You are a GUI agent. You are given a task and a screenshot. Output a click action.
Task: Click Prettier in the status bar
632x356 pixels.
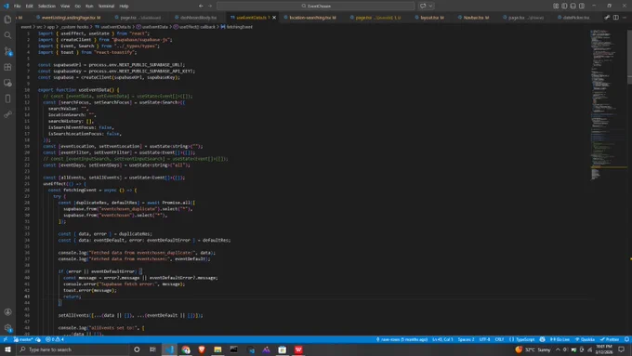[x=610, y=339]
